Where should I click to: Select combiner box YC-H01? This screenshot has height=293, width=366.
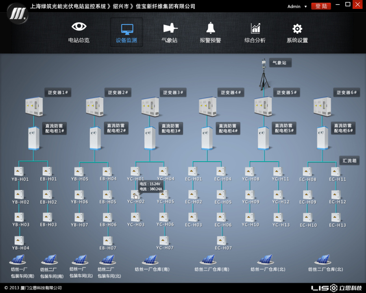pos(135,171)
